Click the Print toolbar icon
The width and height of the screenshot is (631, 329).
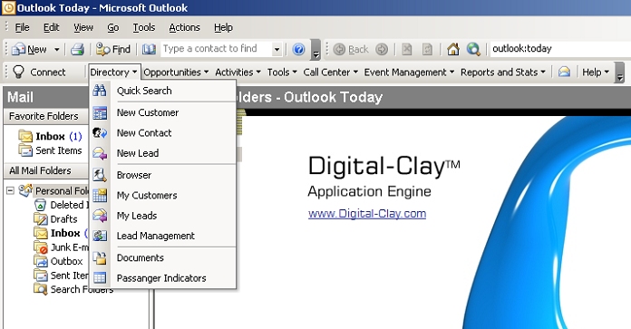(x=77, y=49)
